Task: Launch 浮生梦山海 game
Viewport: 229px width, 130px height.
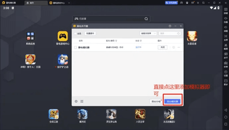Action: click(x=111, y=114)
